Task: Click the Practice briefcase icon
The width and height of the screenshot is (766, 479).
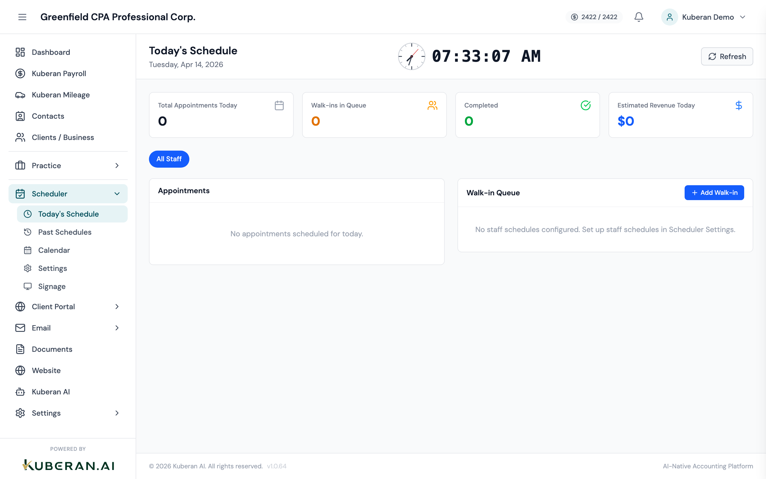Action: click(x=20, y=165)
